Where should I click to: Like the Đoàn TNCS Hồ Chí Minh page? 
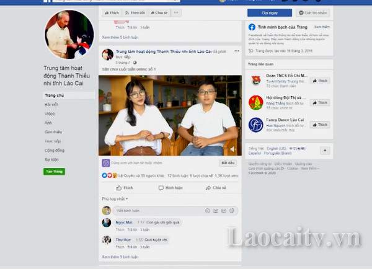320,81
